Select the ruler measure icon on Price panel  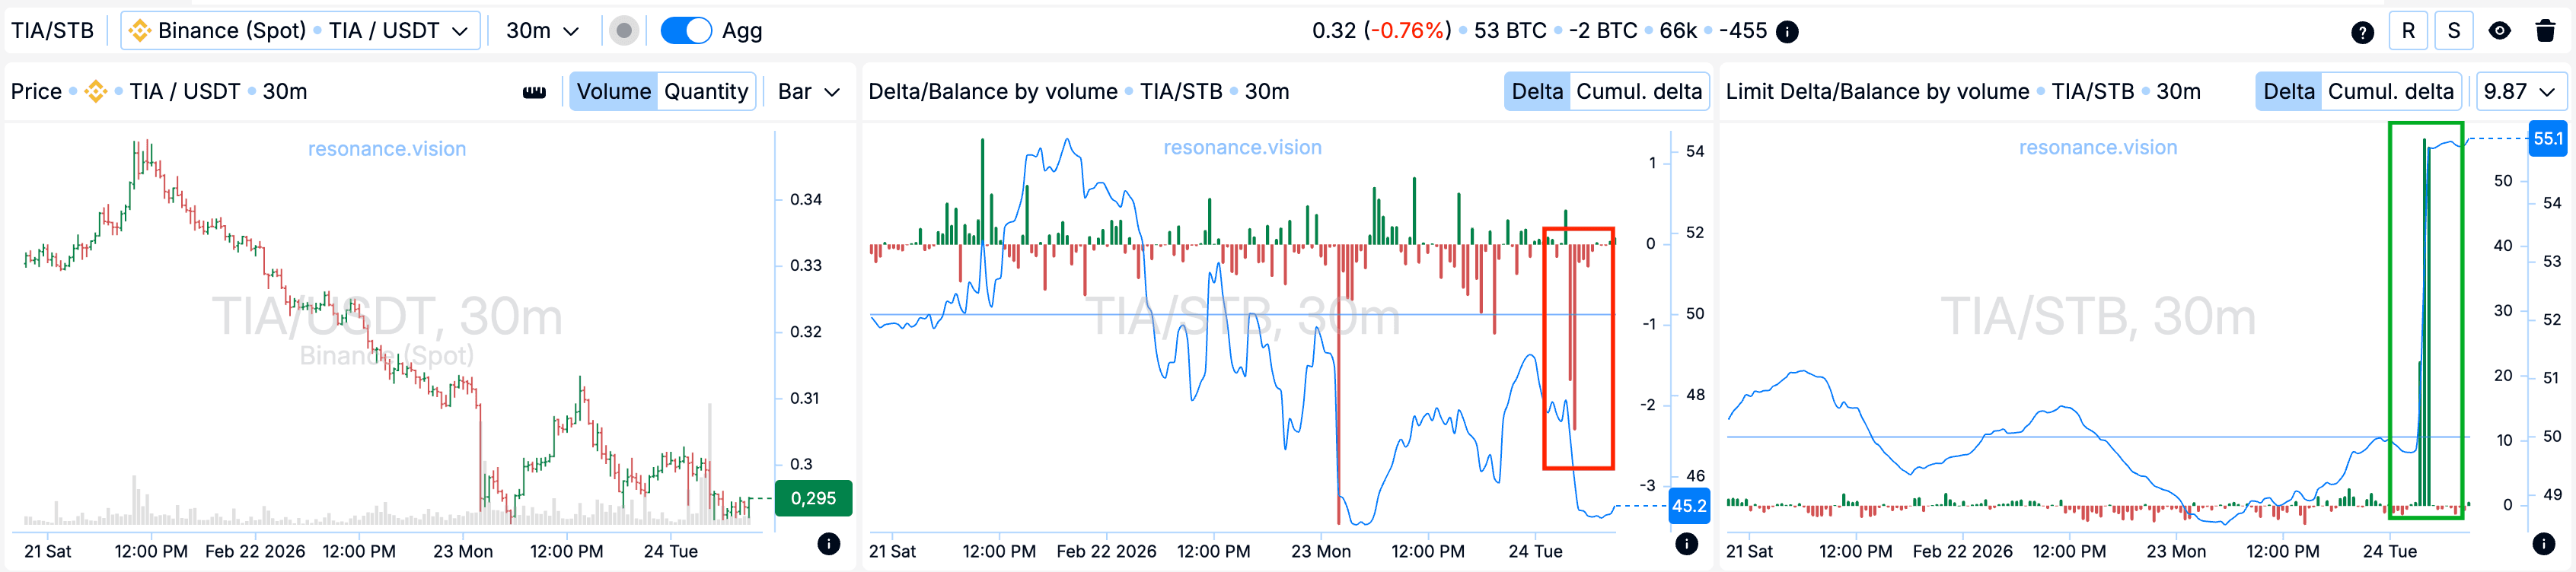click(x=534, y=91)
